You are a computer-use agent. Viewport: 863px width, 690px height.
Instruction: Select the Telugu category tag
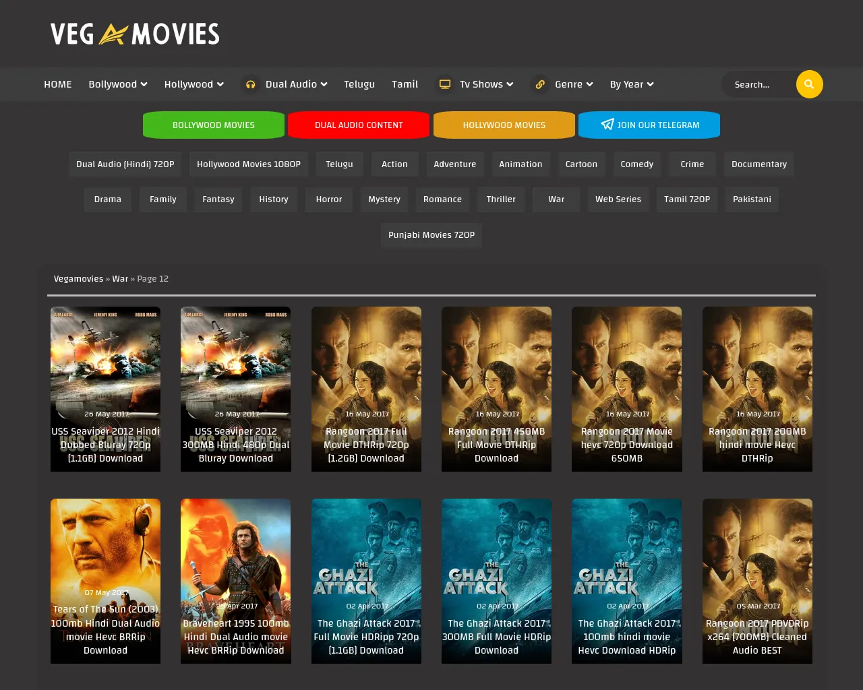point(339,164)
